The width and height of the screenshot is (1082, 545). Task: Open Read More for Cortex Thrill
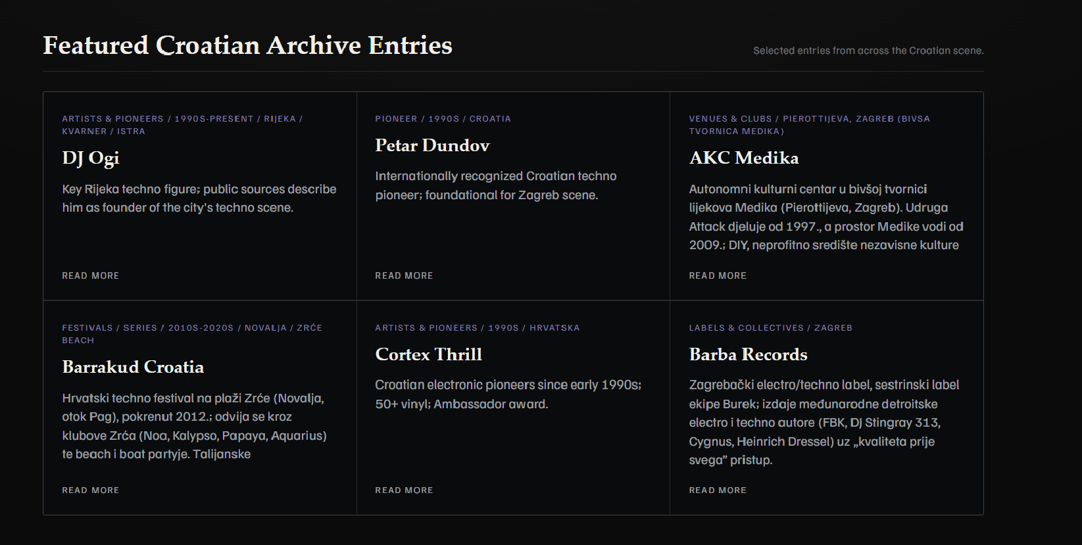(x=404, y=490)
